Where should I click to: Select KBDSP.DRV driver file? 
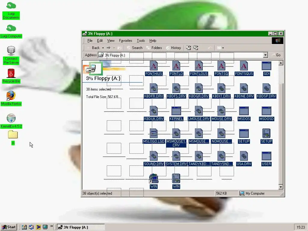click(266, 91)
